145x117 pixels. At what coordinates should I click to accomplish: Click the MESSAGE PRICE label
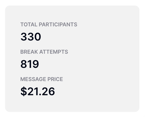point(42,79)
